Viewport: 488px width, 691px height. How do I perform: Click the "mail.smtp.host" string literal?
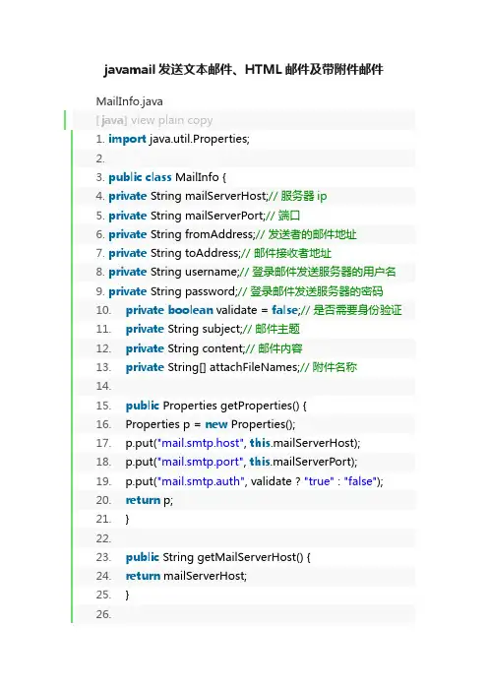[x=201, y=443]
